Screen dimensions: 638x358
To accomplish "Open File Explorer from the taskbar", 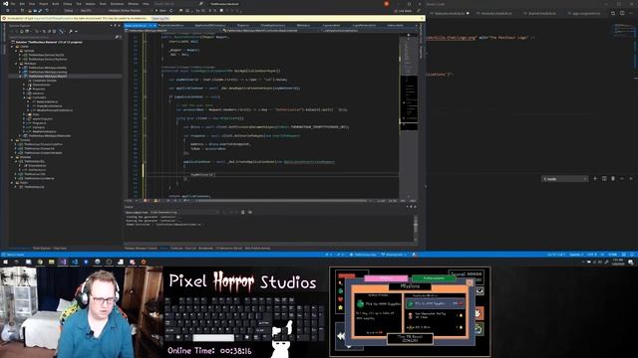I will (x=51, y=263).
